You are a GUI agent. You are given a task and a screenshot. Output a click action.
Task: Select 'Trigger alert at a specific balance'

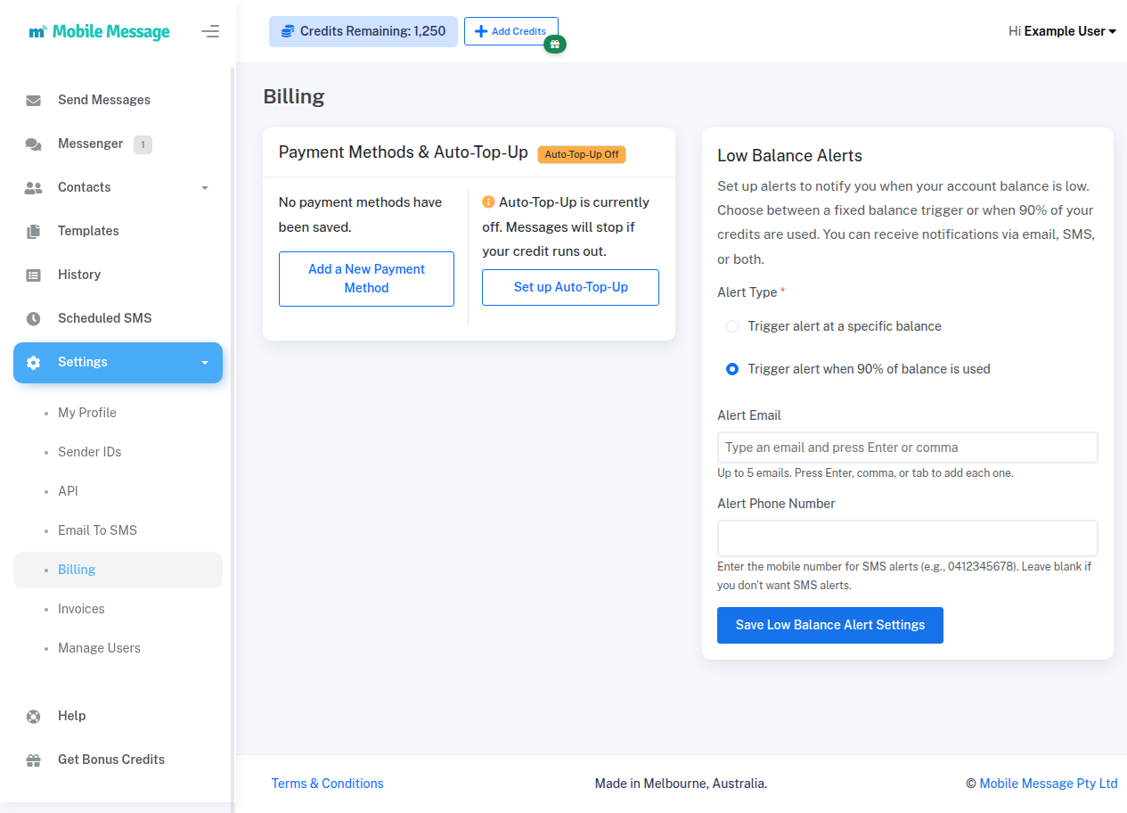click(x=732, y=326)
